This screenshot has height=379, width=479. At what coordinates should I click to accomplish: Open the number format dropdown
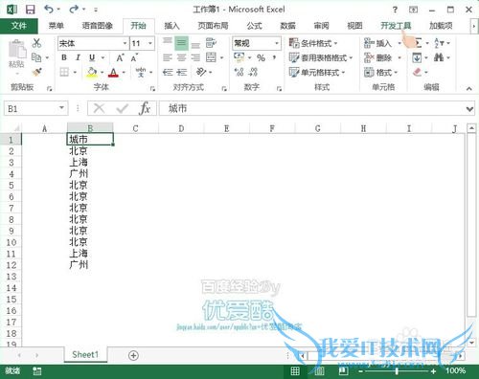pos(277,43)
